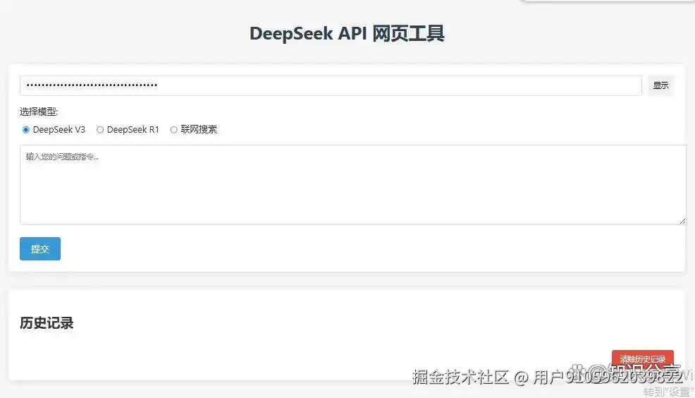This screenshot has height=398, width=695.
Task: Select the 联网搜索 radio option
Action: (x=173, y=130)
